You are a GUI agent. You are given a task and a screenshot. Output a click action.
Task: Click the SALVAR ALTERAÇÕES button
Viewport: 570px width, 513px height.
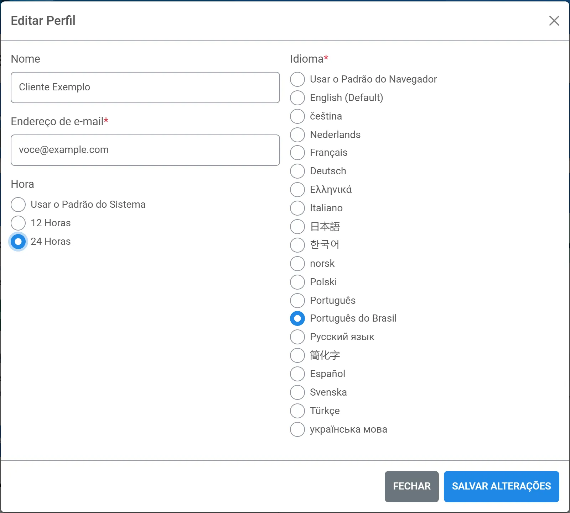502,487
